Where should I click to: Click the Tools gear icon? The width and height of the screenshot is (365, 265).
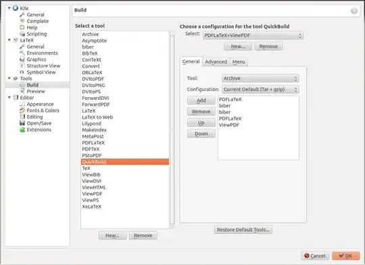[16, 78]
